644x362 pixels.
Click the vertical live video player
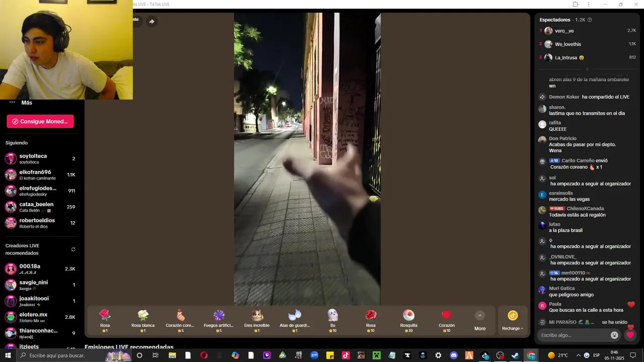(307, 159)
